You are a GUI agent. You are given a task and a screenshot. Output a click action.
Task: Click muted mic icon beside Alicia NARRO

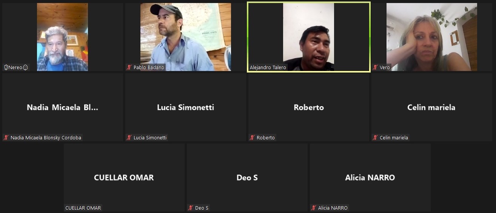tap(314, 208)
